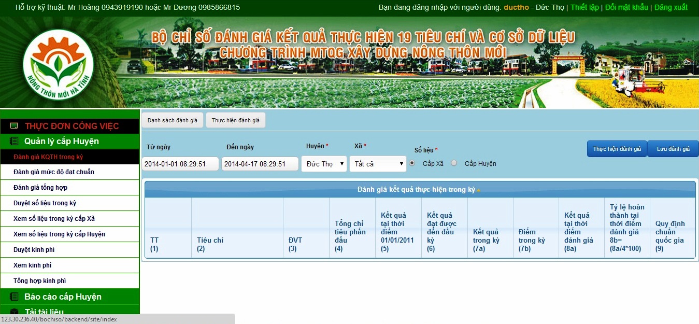Click the Kết quả đạt được đến đầu kỳ header
Viewport: 699px width, 324px height.
coord(444,228)
